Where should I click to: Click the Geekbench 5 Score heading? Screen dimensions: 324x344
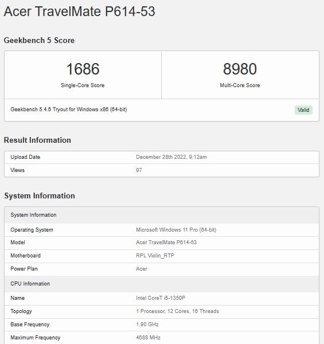[39, 40]
